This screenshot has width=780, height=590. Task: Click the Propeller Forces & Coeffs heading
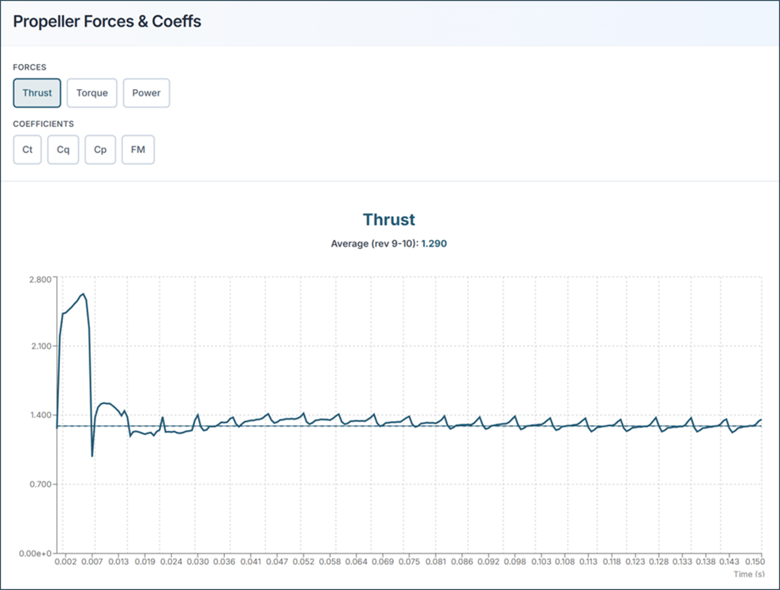point(107,22)
